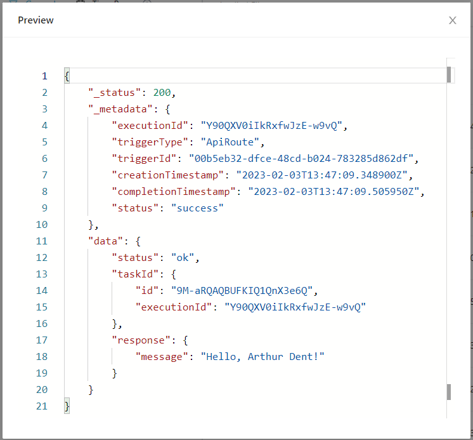Click the "Hello, Arthur Dent!" message value

262,357
